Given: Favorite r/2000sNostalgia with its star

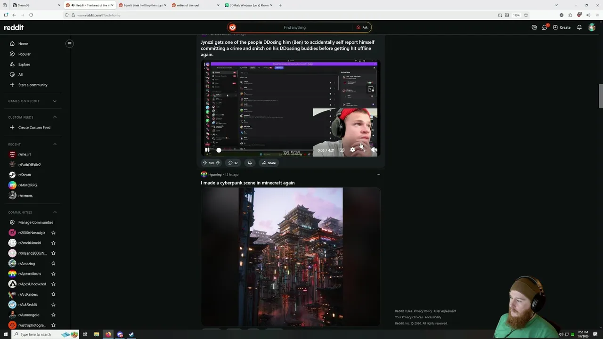Looking at the screenshot, I should coord(53,233).
